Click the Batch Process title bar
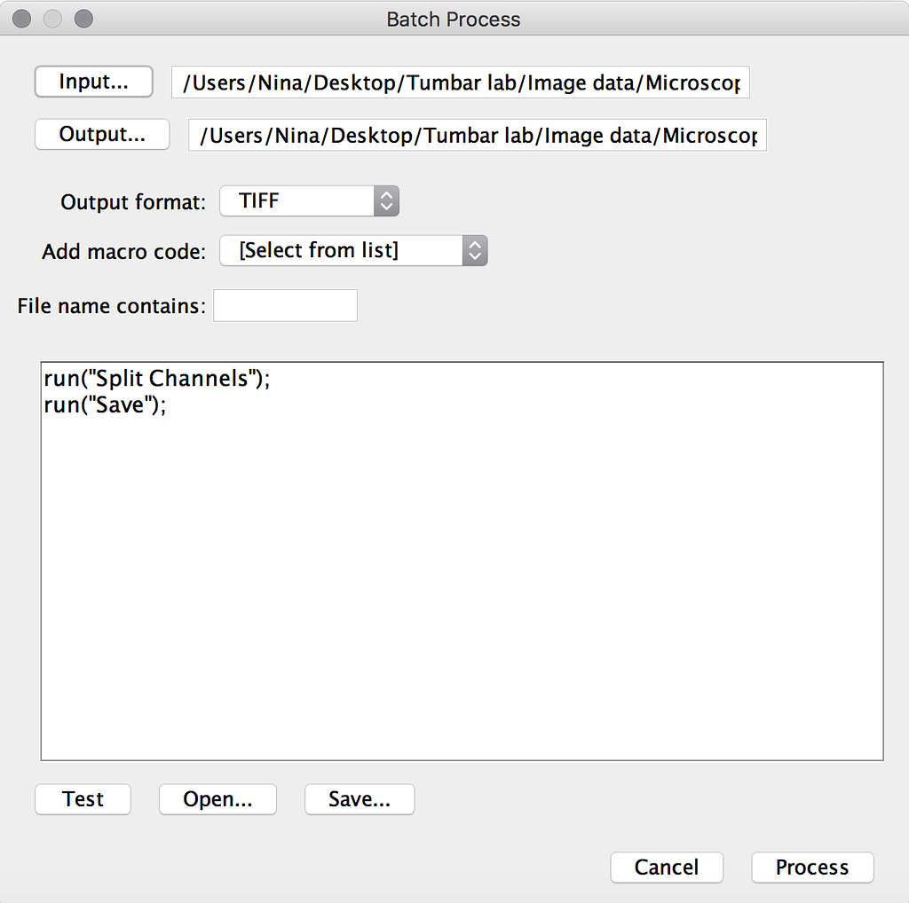The image size is (909, 903). click(454, 19)
